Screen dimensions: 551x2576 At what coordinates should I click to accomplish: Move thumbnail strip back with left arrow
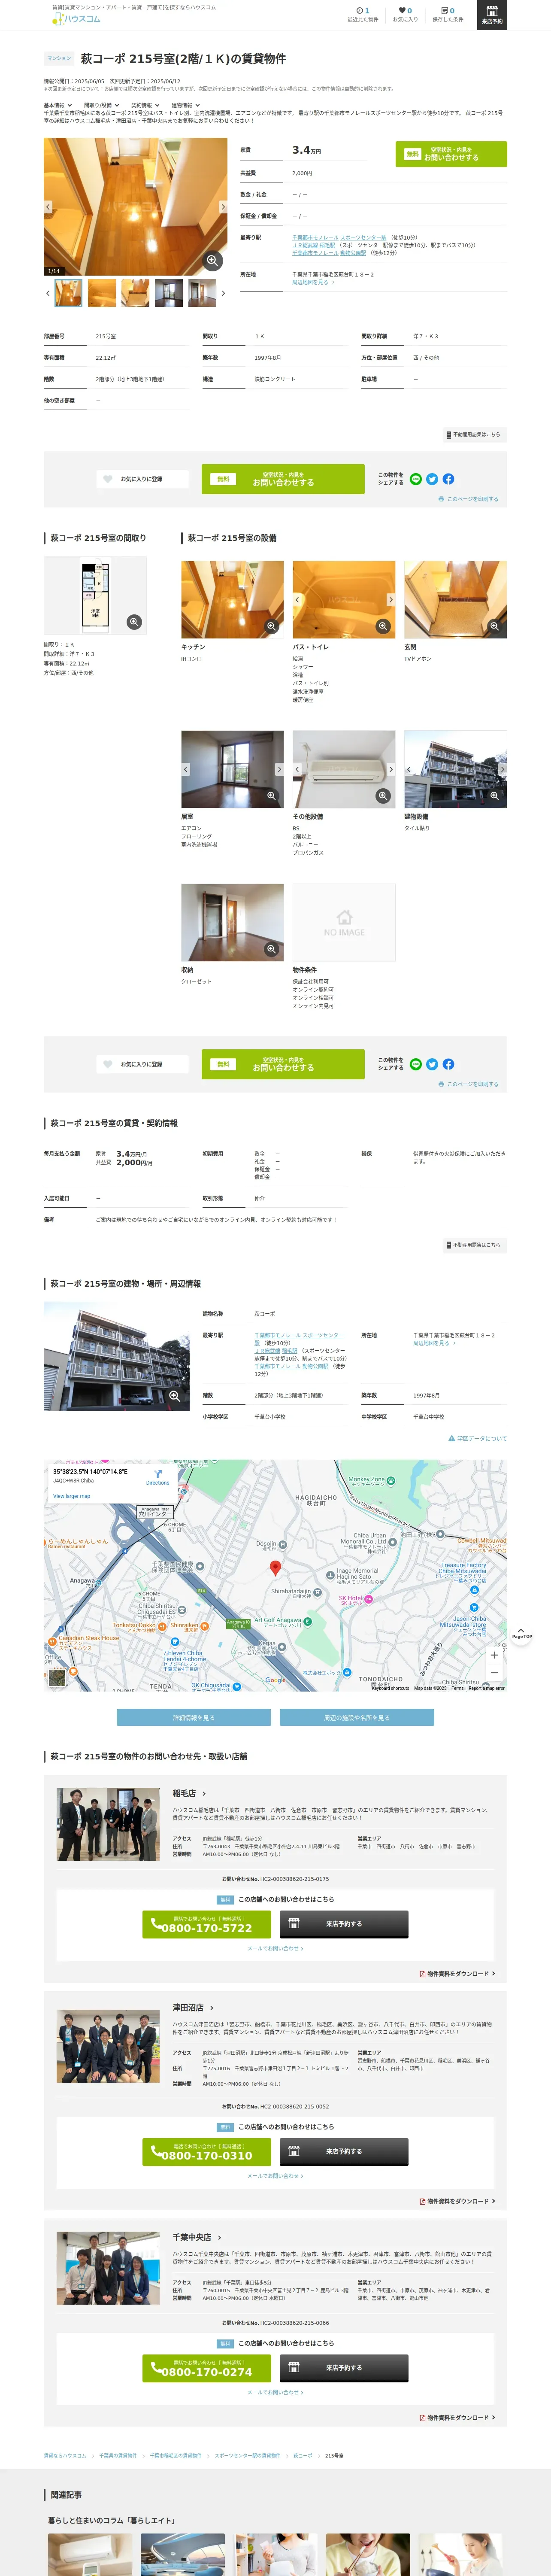tap(48, 293)
